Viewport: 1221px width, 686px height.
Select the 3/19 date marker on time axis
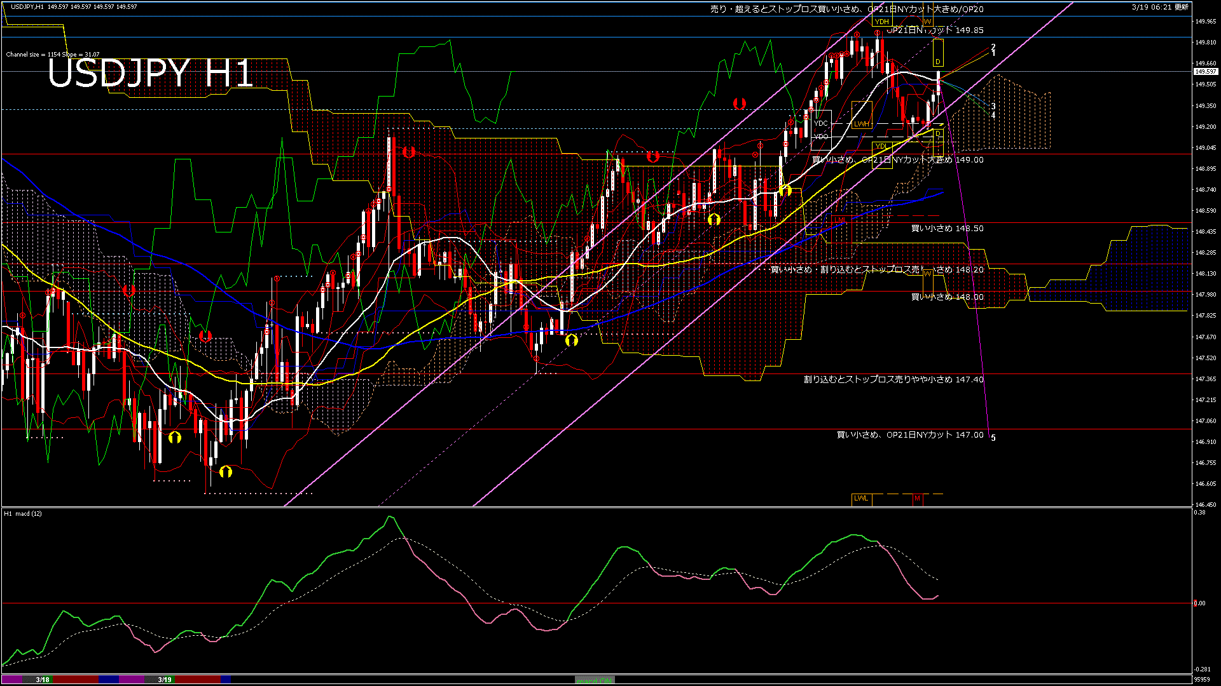tap(165, 680)
